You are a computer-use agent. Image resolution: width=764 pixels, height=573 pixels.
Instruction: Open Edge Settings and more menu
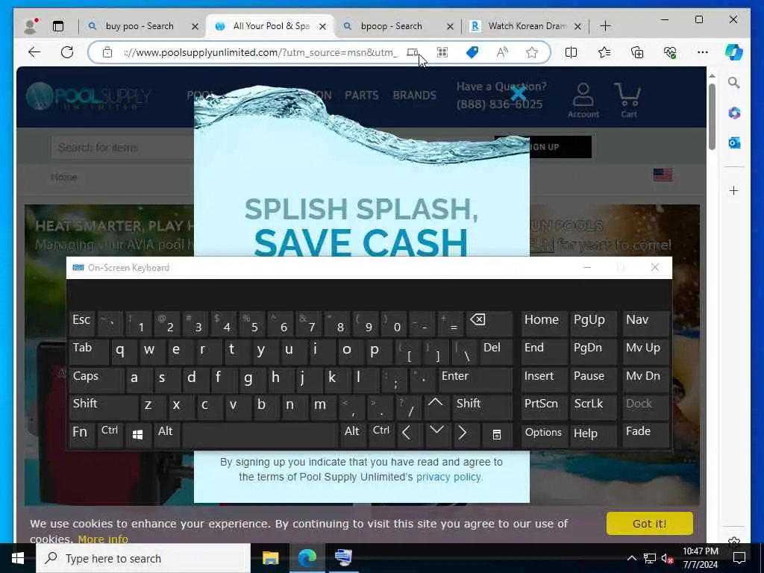[x=703, y=52]
